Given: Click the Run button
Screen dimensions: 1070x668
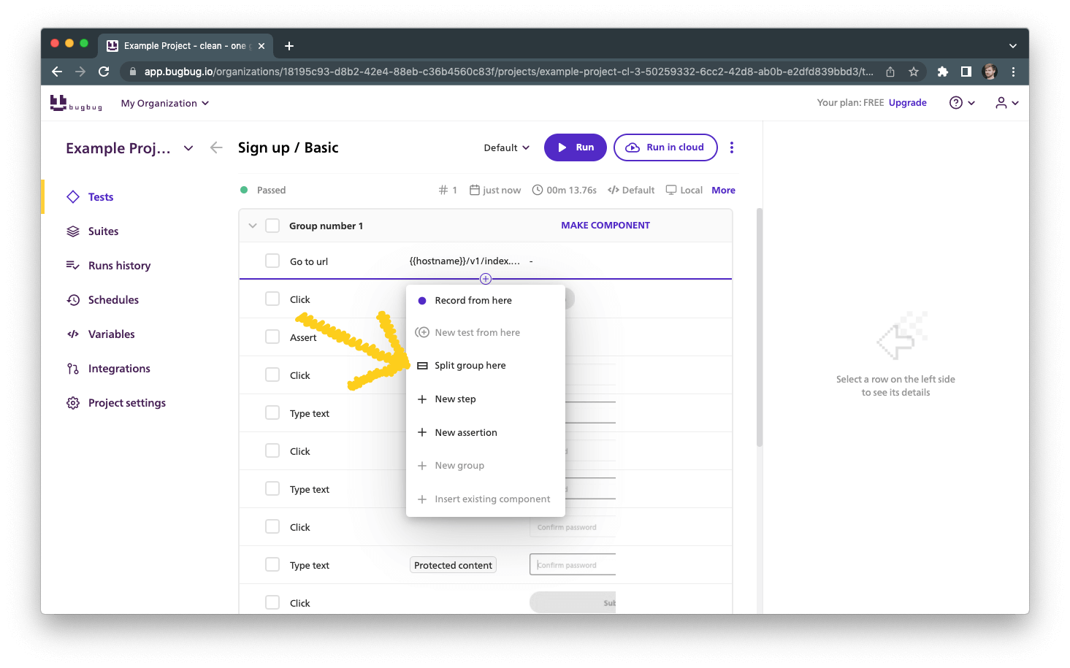Looking at the screenshot, I should [576, 147].
